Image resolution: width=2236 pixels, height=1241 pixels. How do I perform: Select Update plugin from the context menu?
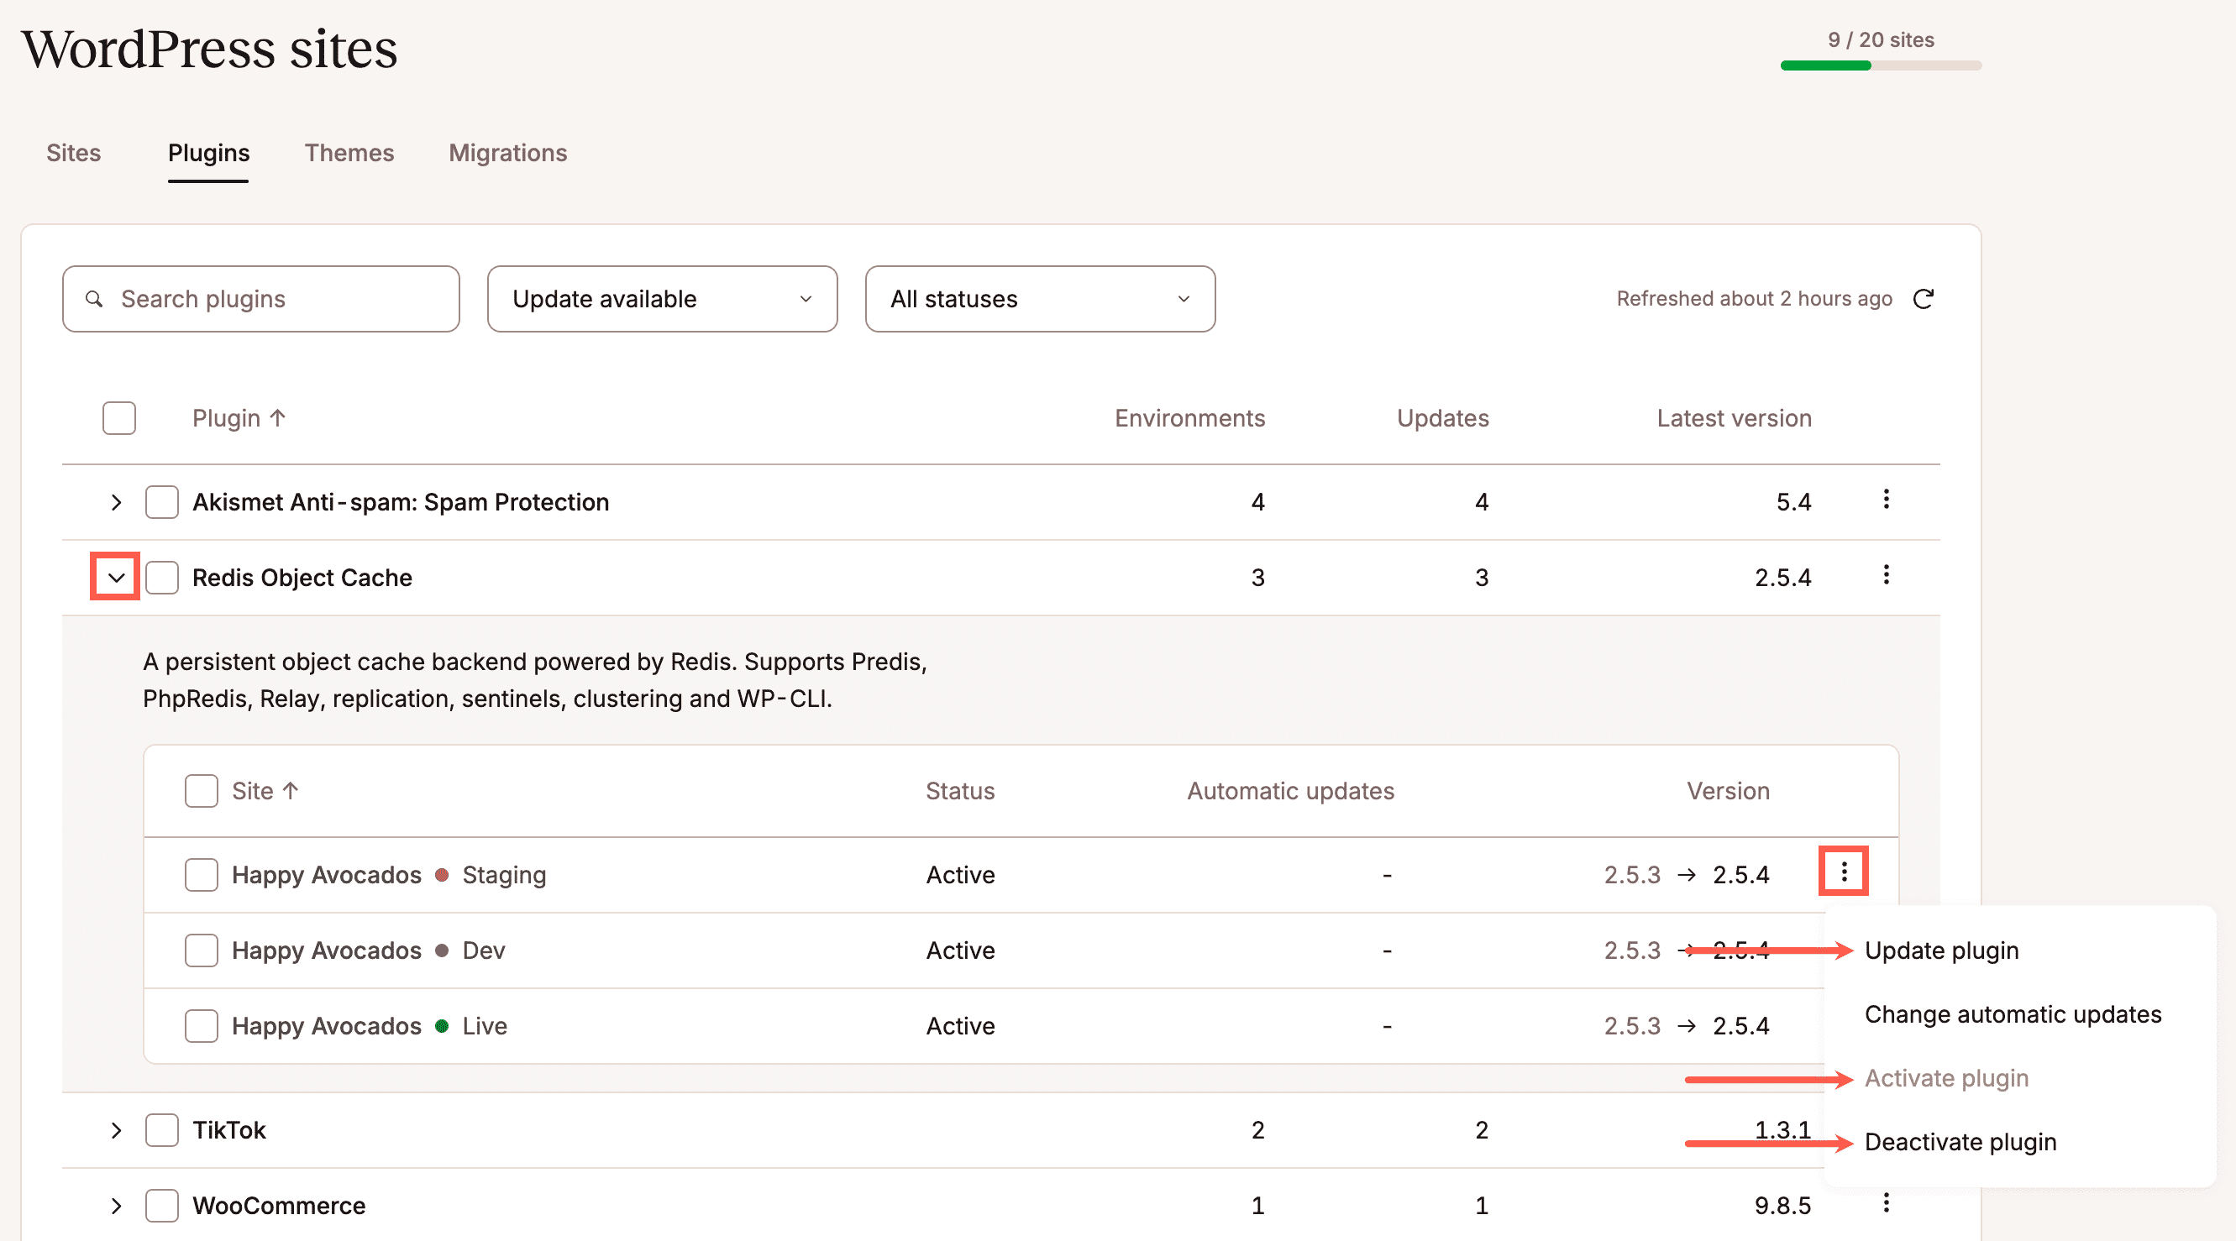click(x=1941, y=950)
